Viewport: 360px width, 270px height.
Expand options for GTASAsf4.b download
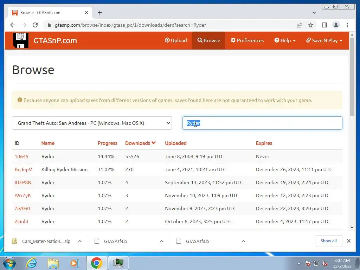(x=162, y=241)
